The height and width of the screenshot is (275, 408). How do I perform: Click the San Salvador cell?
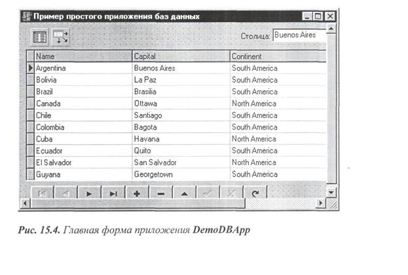[x=181, y=162]
